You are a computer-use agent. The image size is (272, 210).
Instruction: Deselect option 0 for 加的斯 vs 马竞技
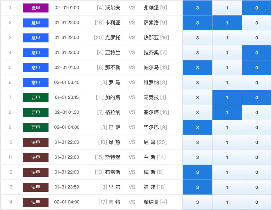click(x=257, y=97)
